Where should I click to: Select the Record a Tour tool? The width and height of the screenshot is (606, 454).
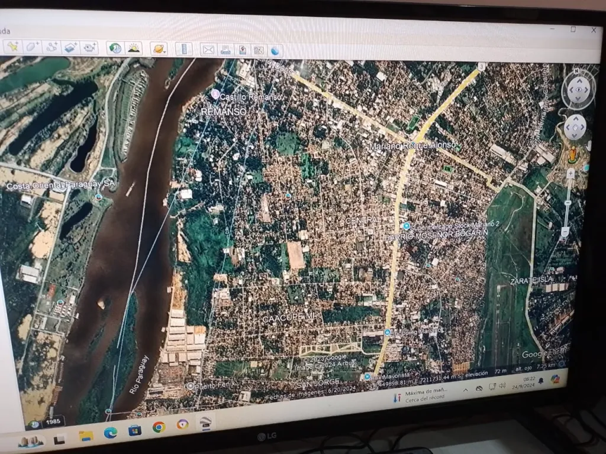pos(90,47)
